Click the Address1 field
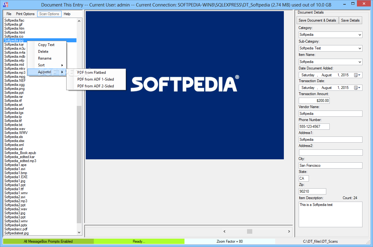This screenshot has height=247, width=373. click(331, 140)
